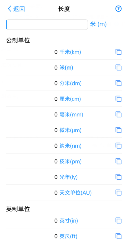This screenshot has width=128, height=239.
Task: Copy the 皮米(pm) value
Action: 118,161
